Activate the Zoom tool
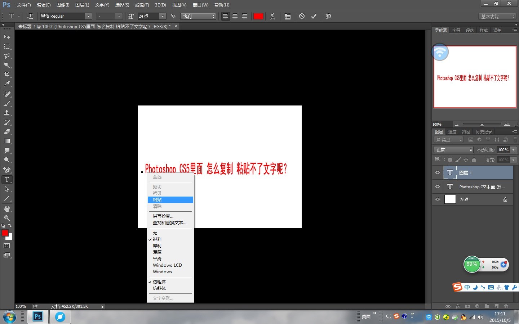519x324 pixels. pos(6,218)
